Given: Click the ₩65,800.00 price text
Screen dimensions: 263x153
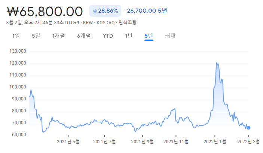Looking at the screenshot, I should tap(45, 12).
